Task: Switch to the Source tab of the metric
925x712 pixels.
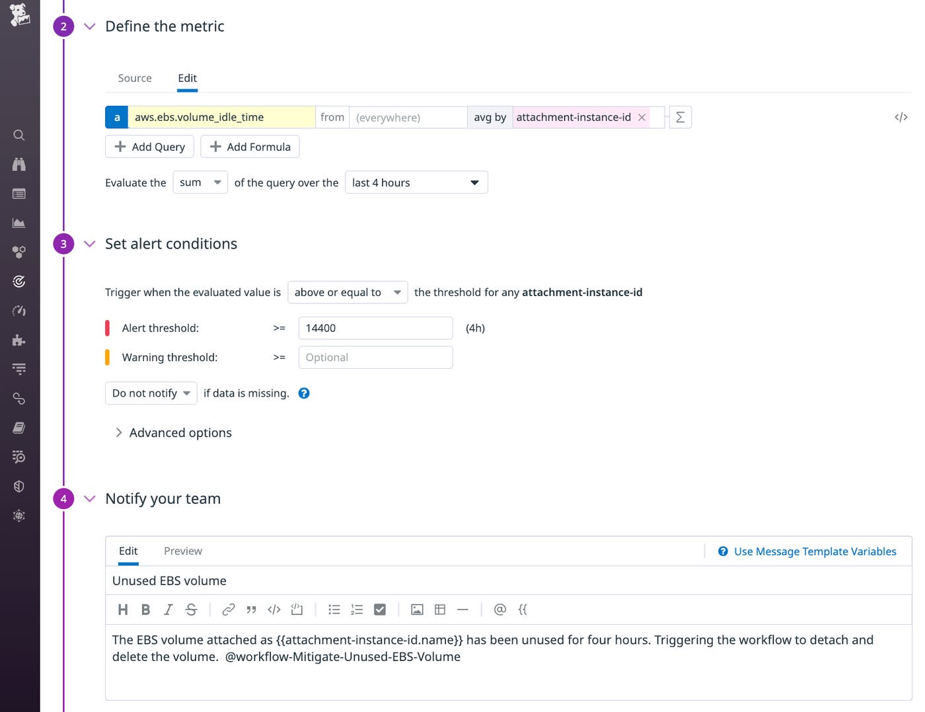Action: click(x=135, y=78)
